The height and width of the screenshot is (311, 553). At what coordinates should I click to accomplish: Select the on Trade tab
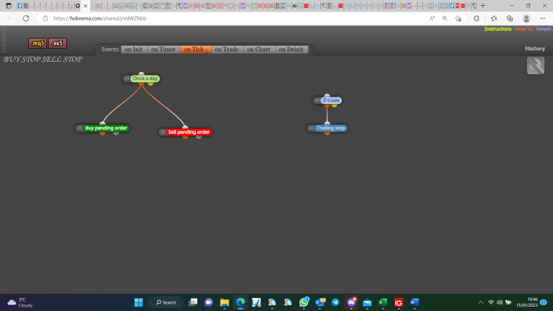click(227, 49)
